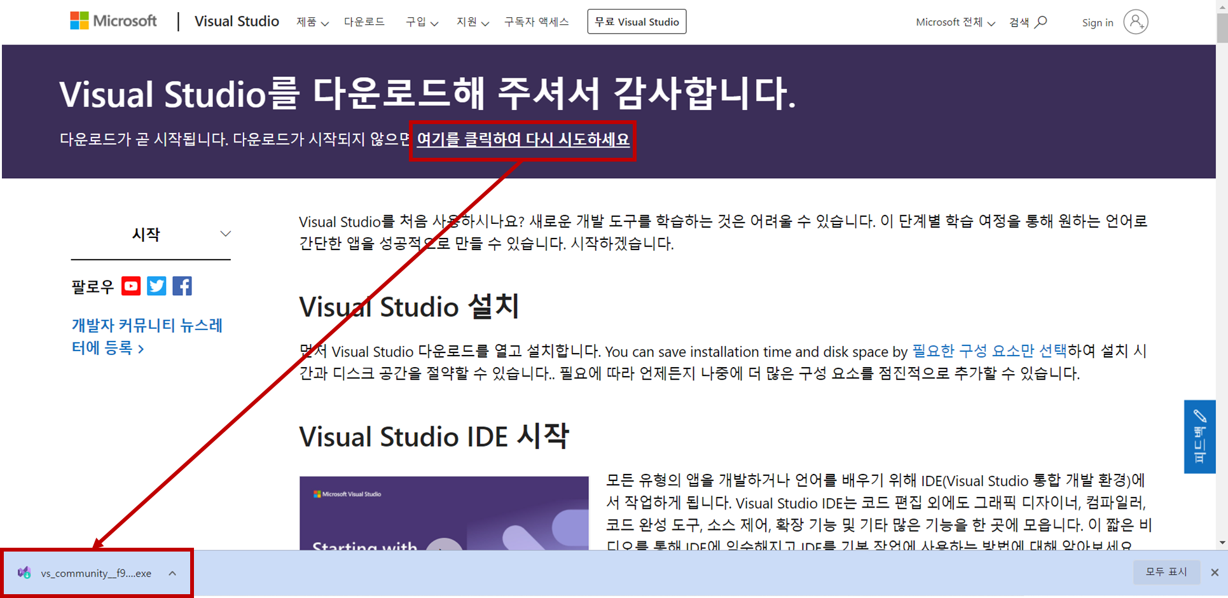Expand the 제품 menu
Image resolution: width=1228 pixels, height=598 pixels.
click(312, 22)
